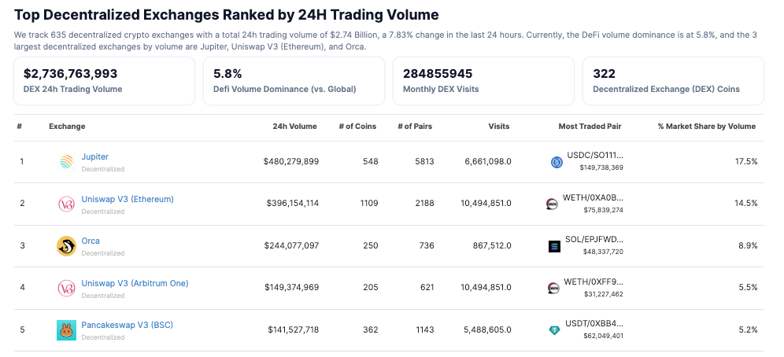Click the Uniswap V3 (Ethereum) logo icon
Screen dimensions: 784x357
click(x=66, y=204)
